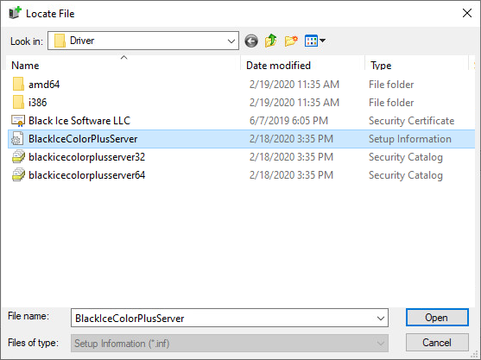Select the i386 folder icon
Screen dimensions: 481x360
tap(18, 103)
